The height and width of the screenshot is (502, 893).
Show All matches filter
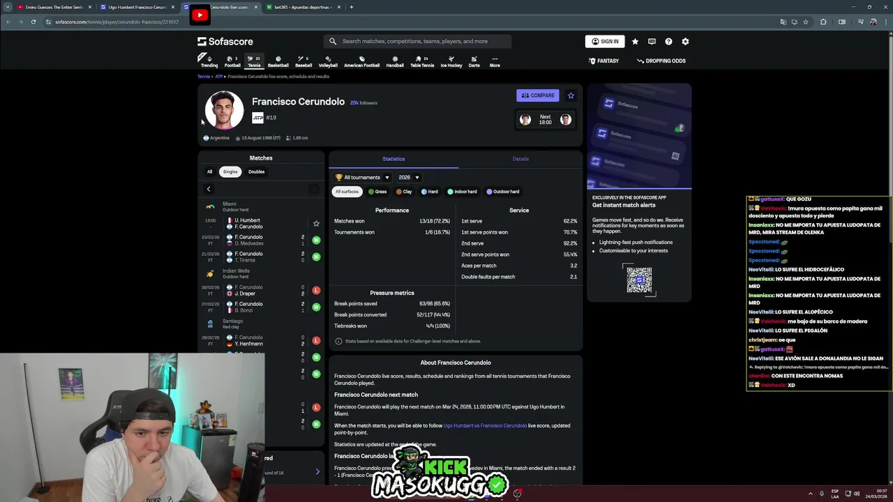tap(209, 172)
